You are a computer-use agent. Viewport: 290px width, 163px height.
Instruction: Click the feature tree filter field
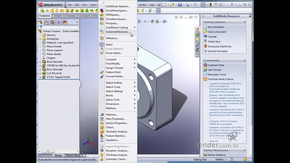[x=59, y=27]
